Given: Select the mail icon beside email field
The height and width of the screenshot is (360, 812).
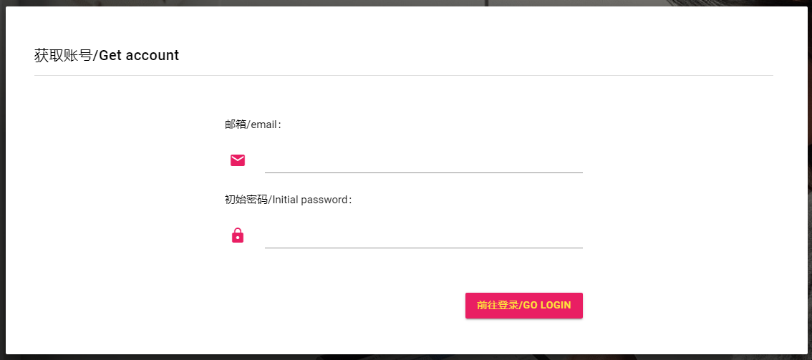Looking at the screenshot, I should (x=238, y=160).
